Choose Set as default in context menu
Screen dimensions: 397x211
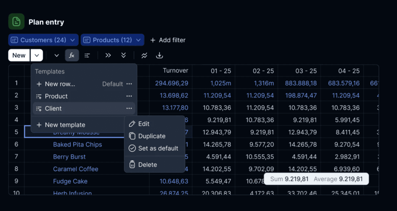154,148
